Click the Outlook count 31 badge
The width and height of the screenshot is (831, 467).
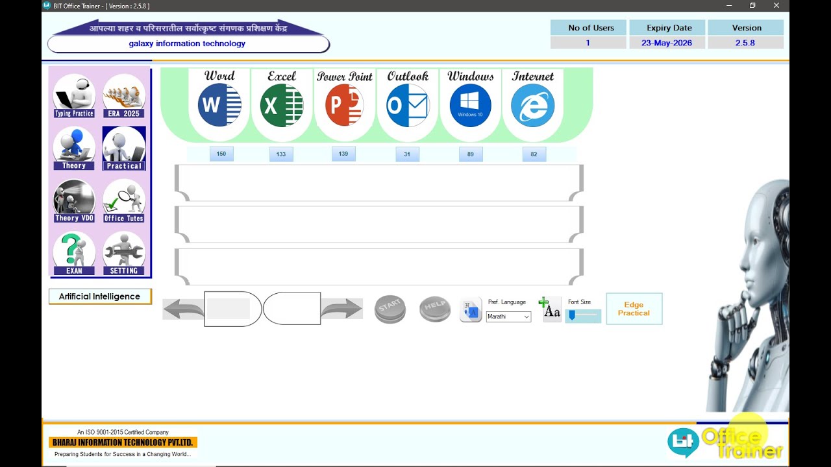407,154
